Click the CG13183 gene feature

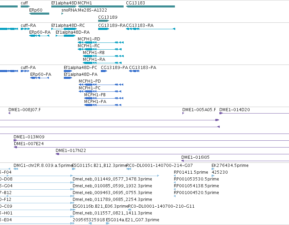click(x=150, y=6)
